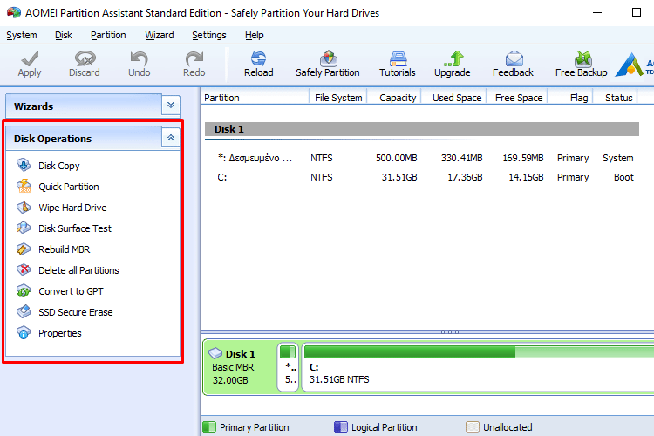Choose Wipe Hard Drive
654x436 pixels.
tap(72, 208)
